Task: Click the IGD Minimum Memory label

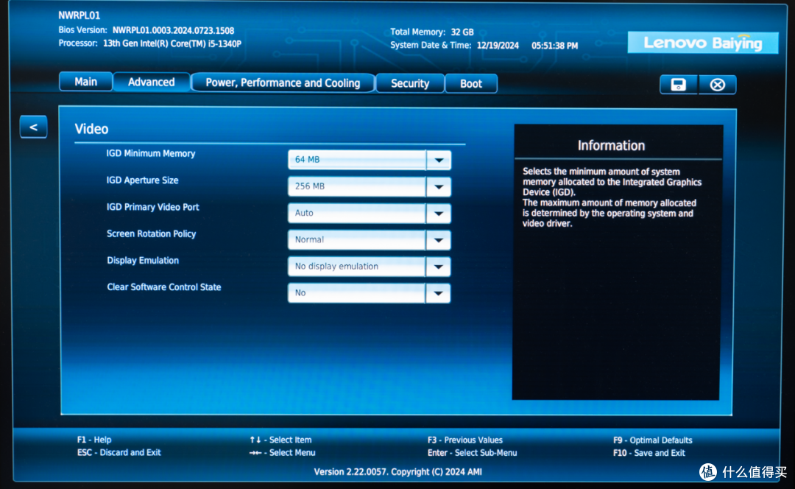Action: point(151,153)
